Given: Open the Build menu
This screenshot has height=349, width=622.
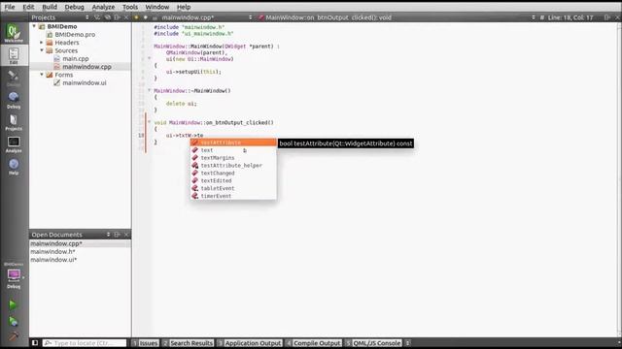Looking at the screenshot, I should point(50,7).
